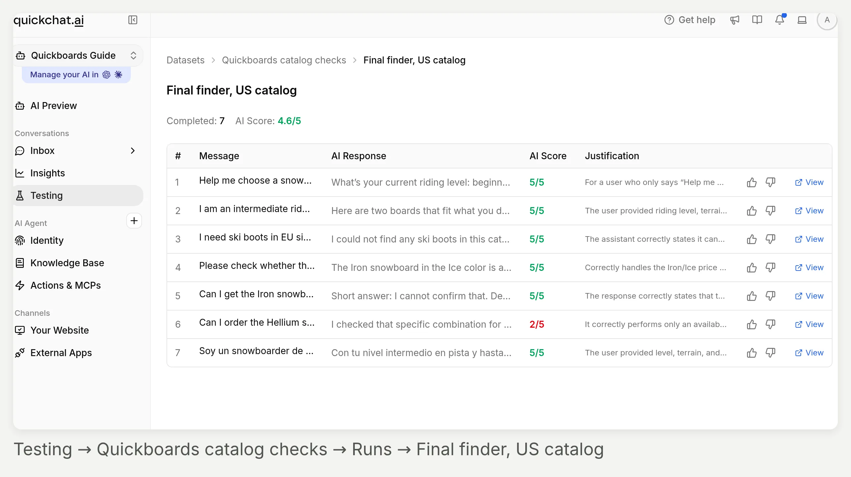Screen dimensions: 851x477
Task: Thumbs up row 1 Help me choose
Action: tap(752, 182)
